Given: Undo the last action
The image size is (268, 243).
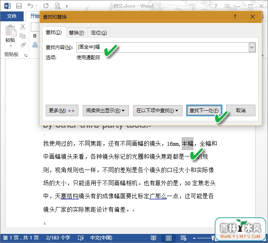Looking at the screenshot, I should coord(30,6).
